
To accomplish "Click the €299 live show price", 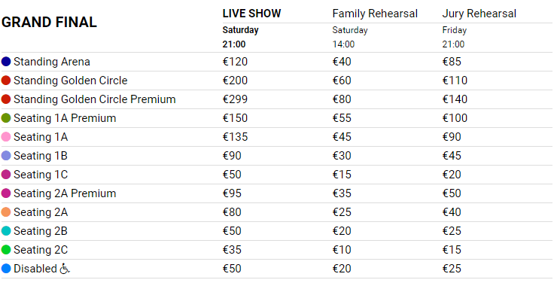I will tap(235, 99).
